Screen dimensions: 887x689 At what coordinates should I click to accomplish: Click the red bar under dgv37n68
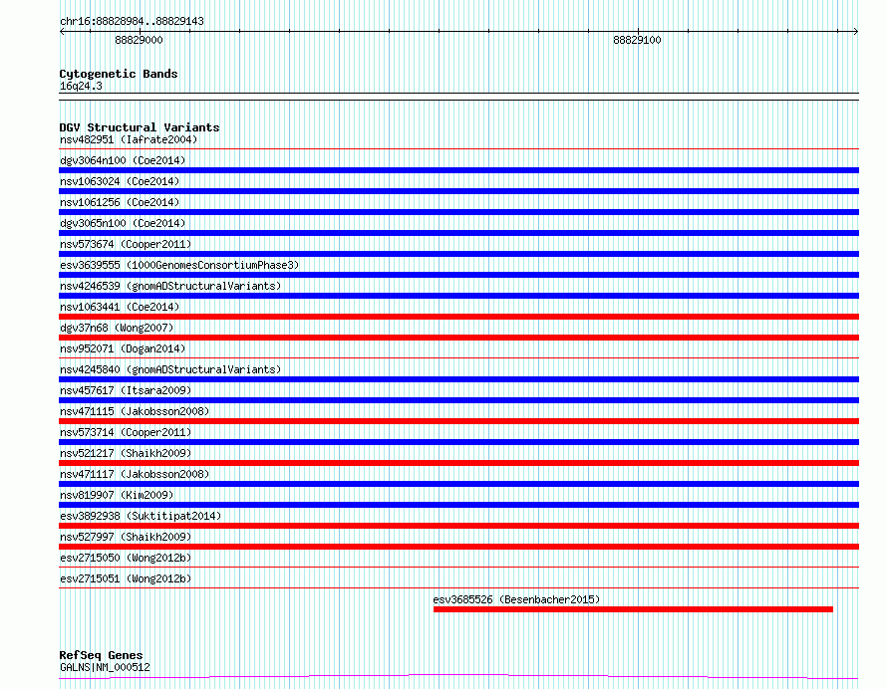click(x=458, y=338)
